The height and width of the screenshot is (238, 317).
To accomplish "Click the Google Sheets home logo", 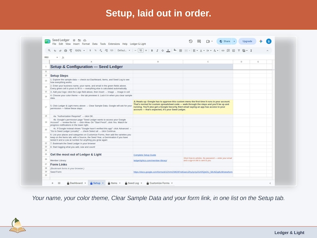I will (48, 41).
